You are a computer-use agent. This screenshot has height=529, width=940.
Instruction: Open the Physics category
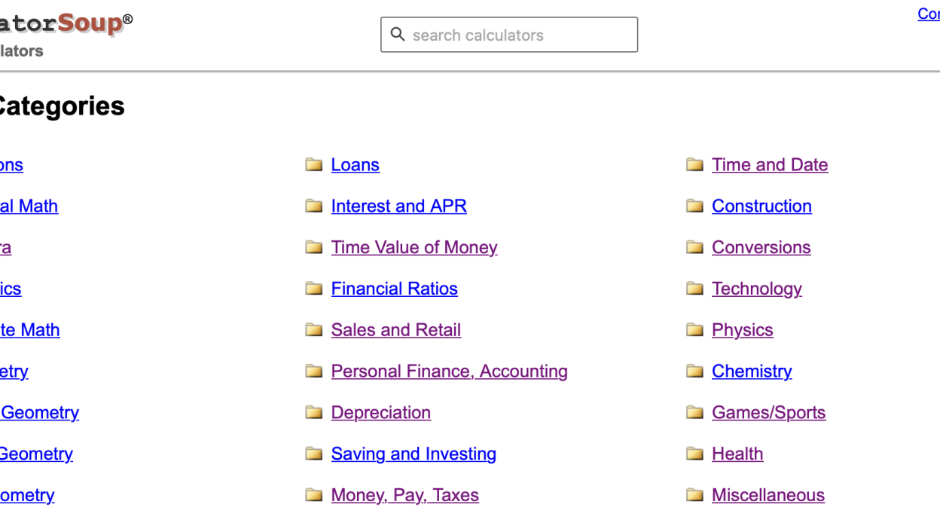coord(742,330)
